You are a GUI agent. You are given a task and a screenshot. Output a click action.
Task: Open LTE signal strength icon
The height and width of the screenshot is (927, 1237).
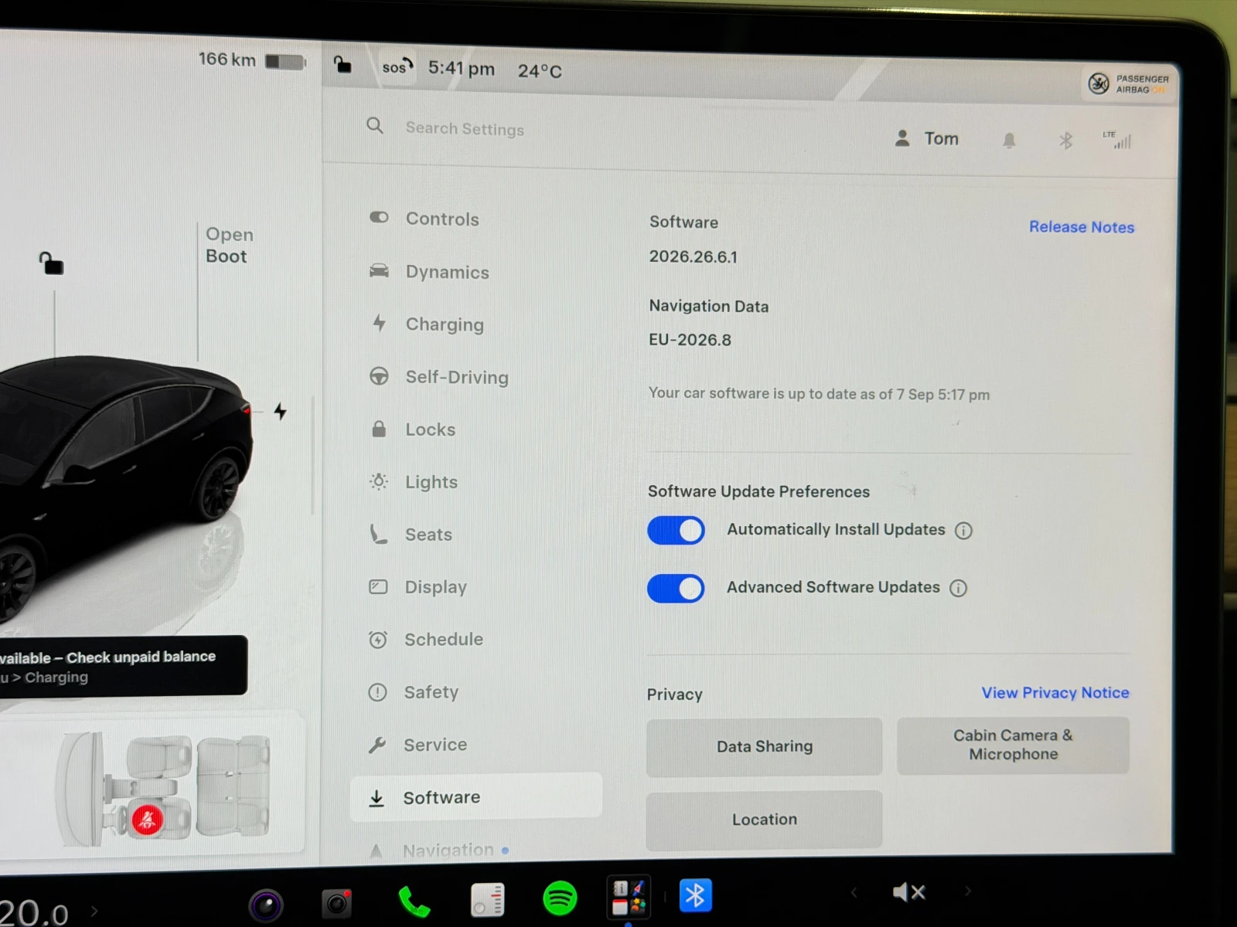point(1118,140)
